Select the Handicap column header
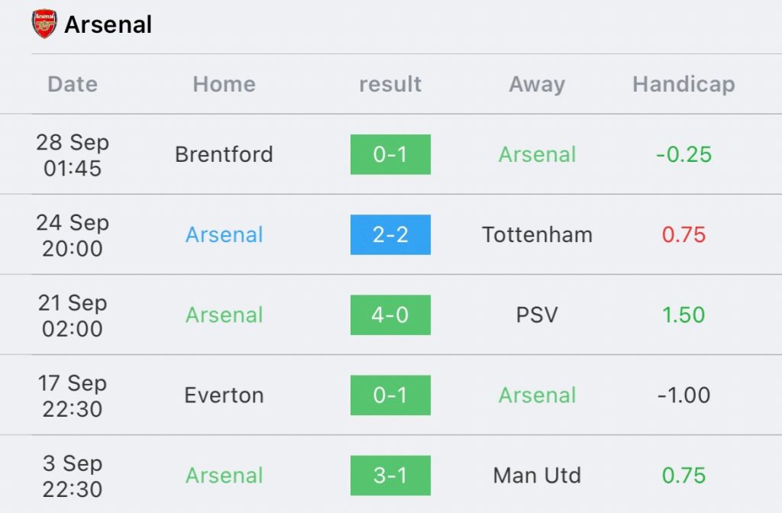The height and width of the screenshot is (513, 782). (683, 84)
